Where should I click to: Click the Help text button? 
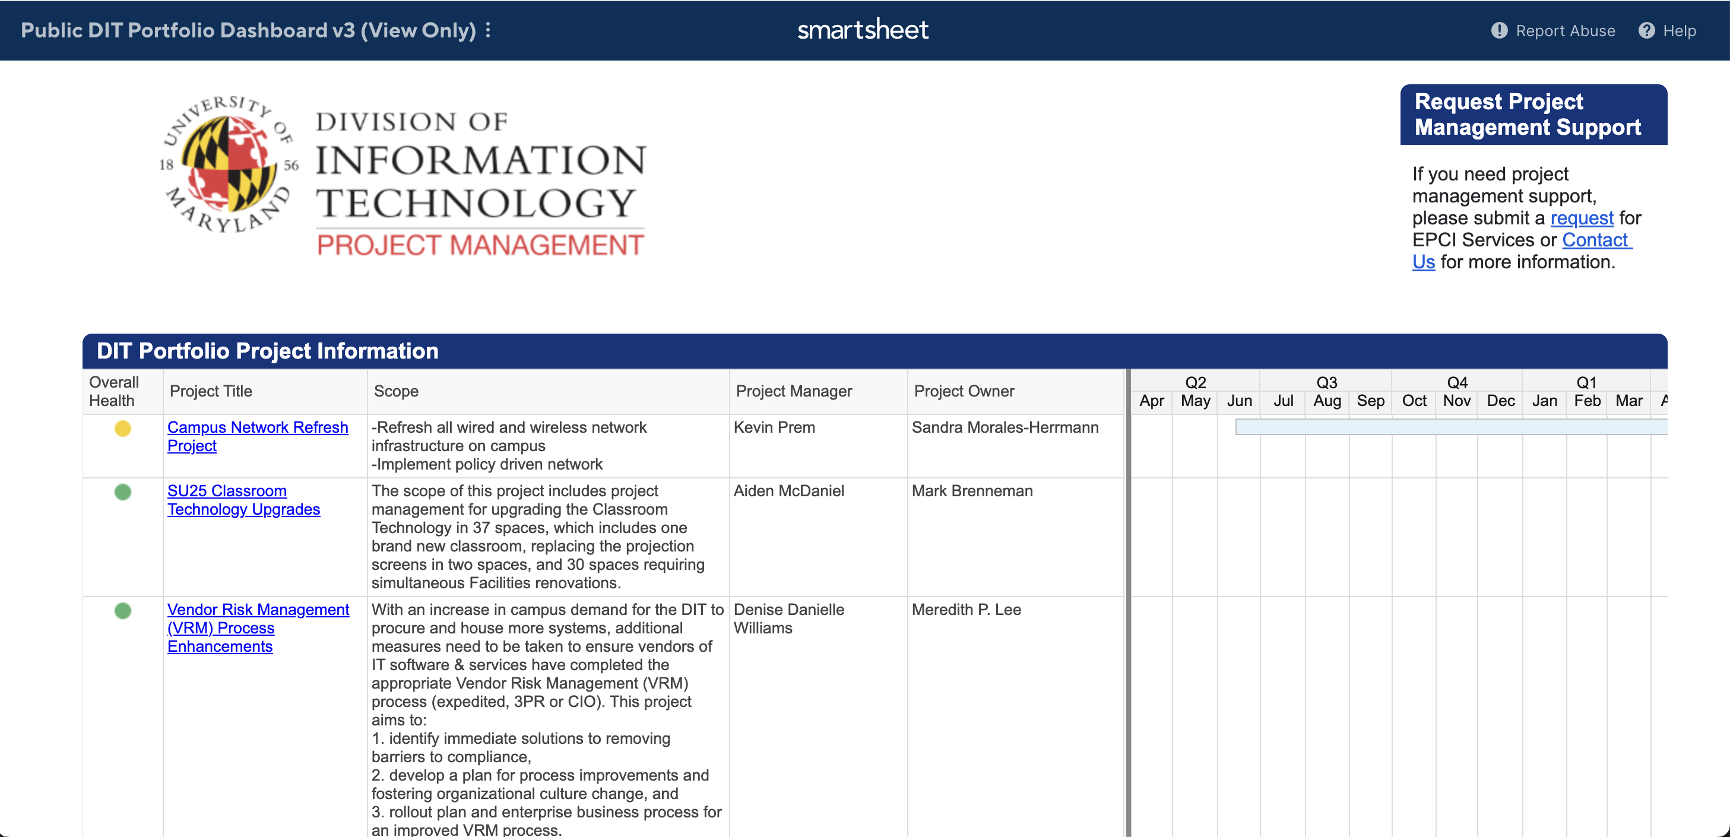tap(1679, 31)
